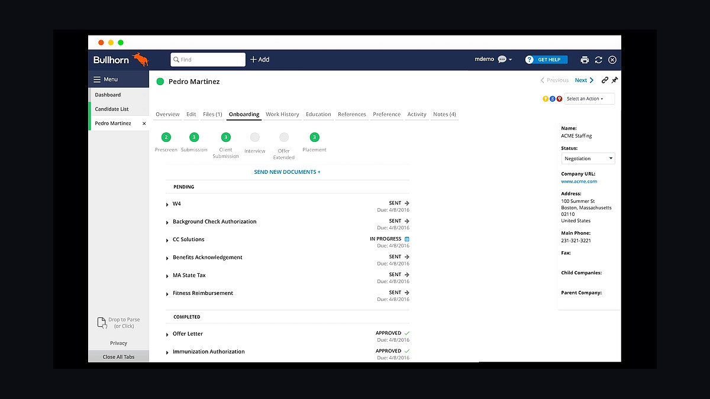Expand the CC Solutions row
This screenshot has width=710, height=399.
[167, 241]
